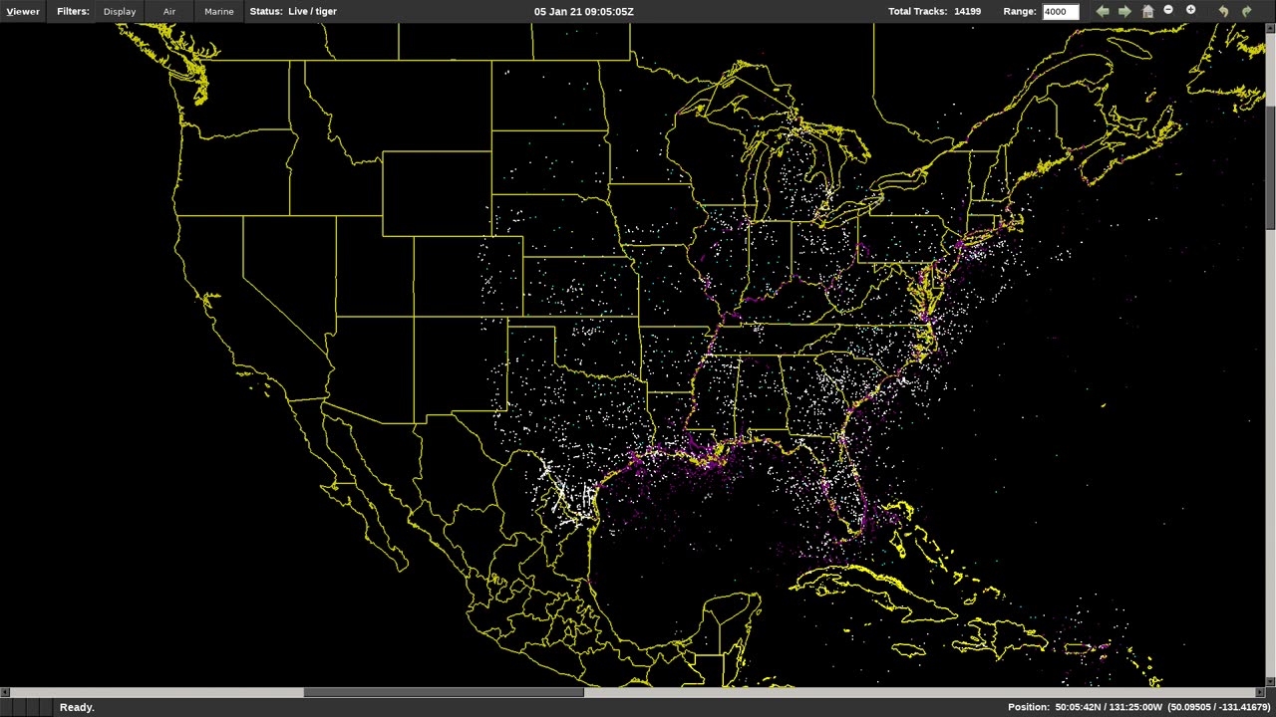
Task: Click the horizontal scrollbar left arrow
Action: click(5, 692)
